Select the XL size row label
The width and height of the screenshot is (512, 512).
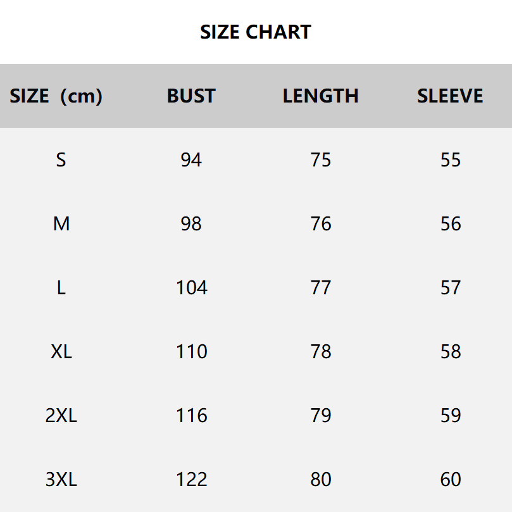pos(61,352)
